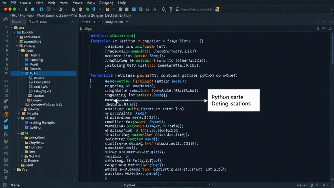Click the yellow folder toolbar icon
This screenshot has height=188, width=334.
107,9
